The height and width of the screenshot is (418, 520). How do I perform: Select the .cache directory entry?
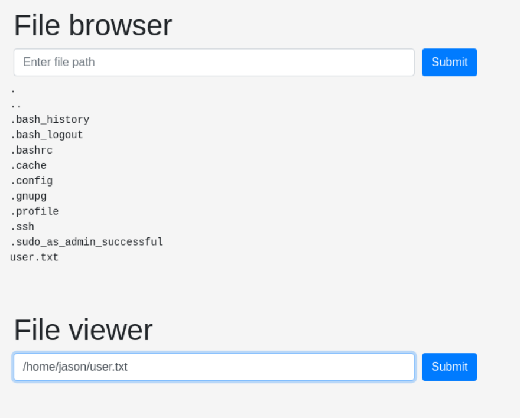[28, 165]
